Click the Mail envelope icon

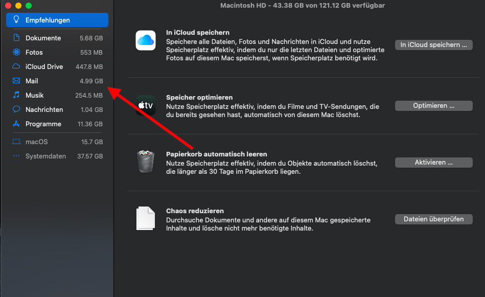[x=16, y=81]
